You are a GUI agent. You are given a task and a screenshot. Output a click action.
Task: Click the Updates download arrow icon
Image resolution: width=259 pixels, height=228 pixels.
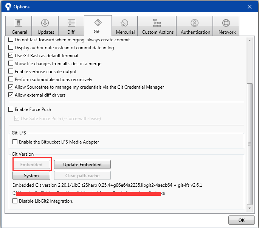point(45,23)
